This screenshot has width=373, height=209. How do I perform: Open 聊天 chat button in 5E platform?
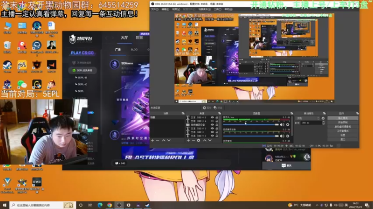pyautogui.click(x=286, y=166)
